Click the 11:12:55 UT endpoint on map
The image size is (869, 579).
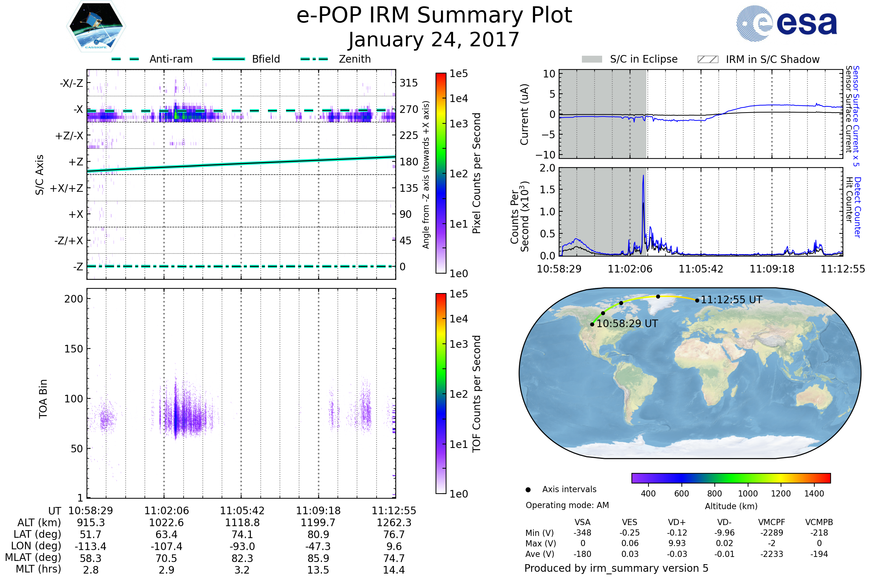(x=697, y=301)
